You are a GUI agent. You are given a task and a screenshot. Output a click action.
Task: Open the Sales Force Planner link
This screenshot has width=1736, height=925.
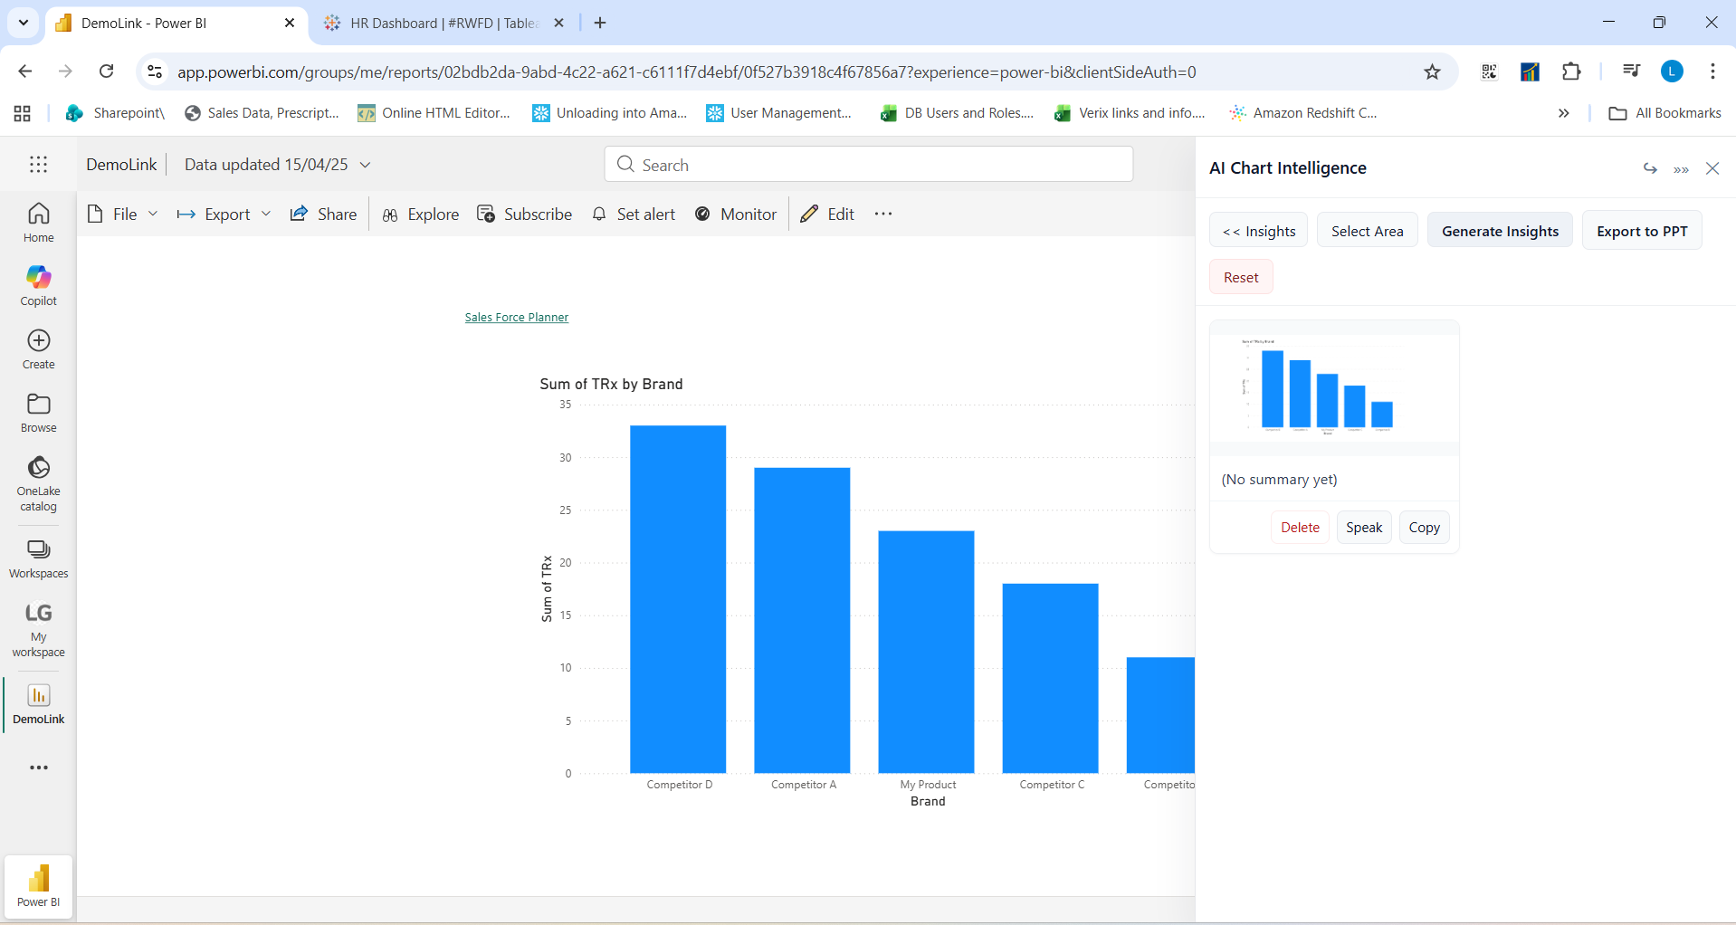pyautogui.click(x=516, y=317)
